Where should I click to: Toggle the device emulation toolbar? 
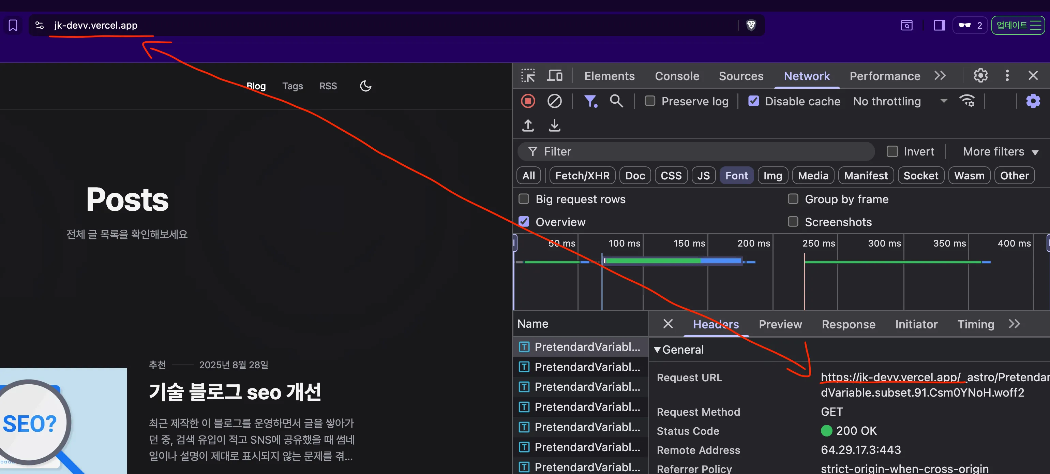tap(554, 76)
